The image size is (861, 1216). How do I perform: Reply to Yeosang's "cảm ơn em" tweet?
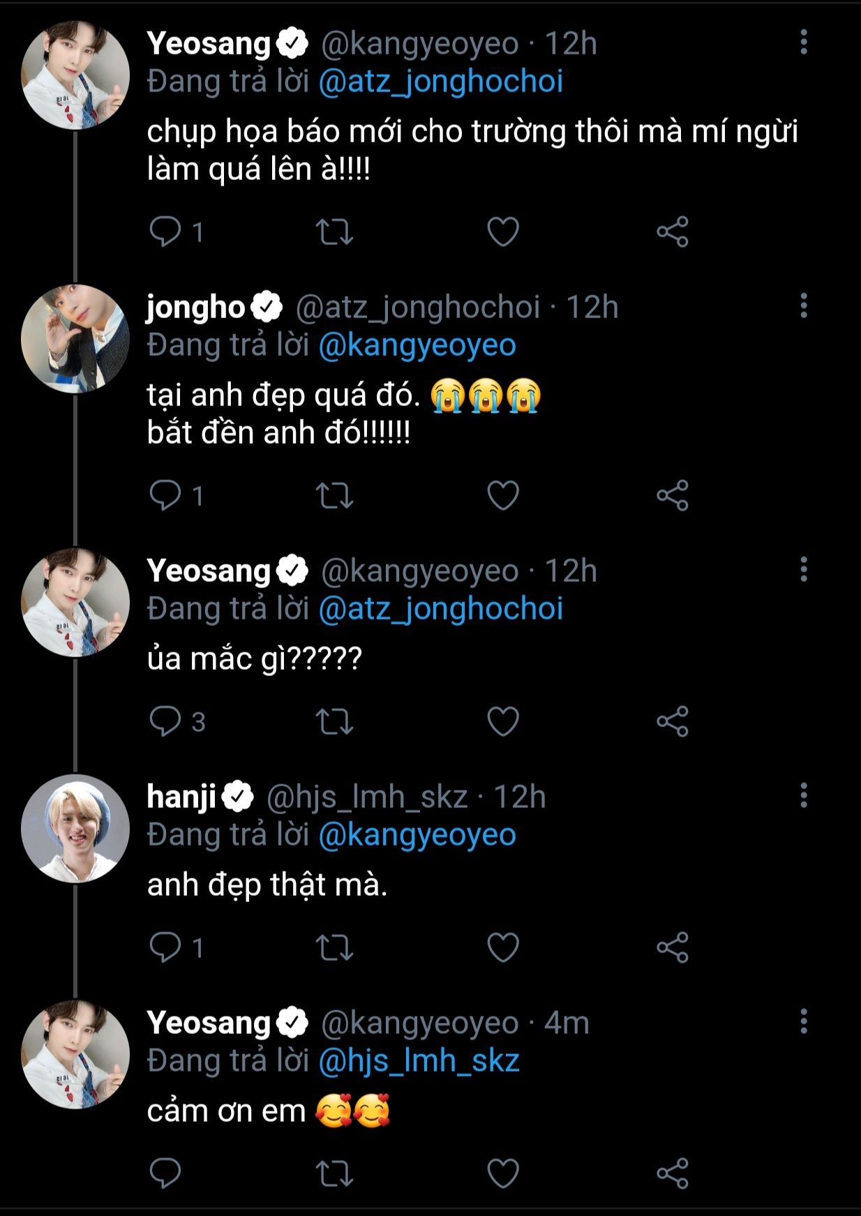(x=165, y=1173)
